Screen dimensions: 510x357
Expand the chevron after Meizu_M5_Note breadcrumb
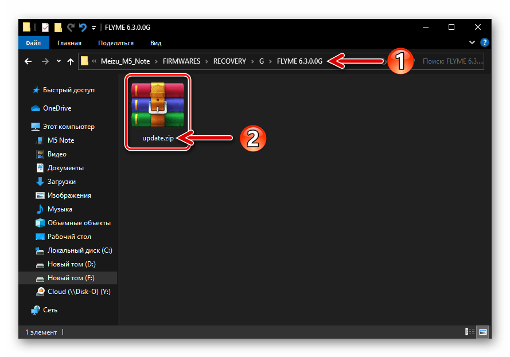[156, 61]
